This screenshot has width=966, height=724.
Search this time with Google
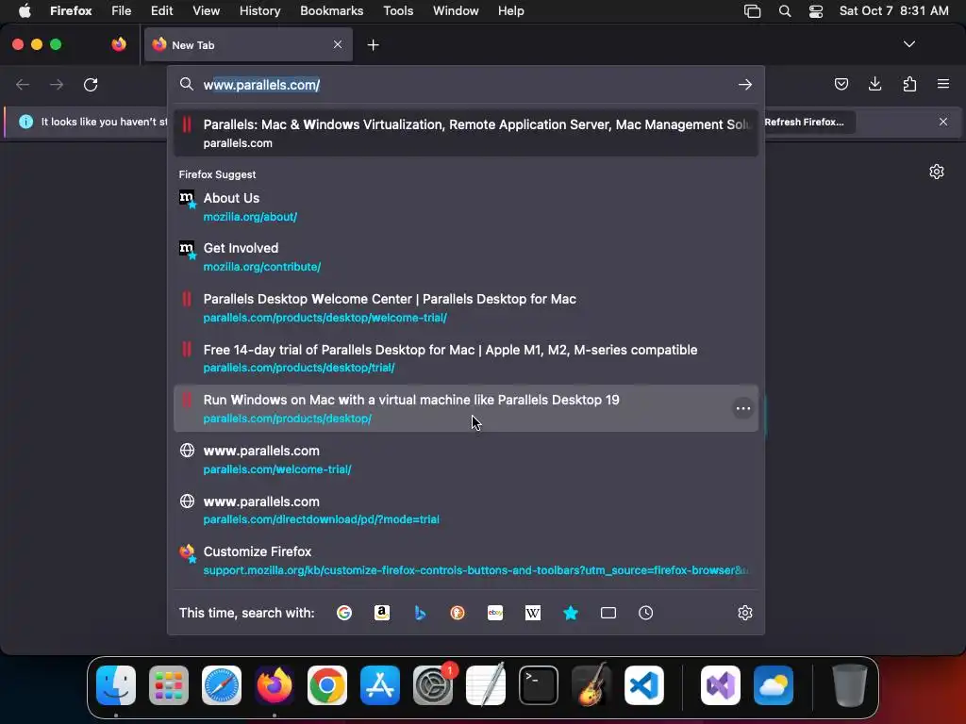pos(344,613)
